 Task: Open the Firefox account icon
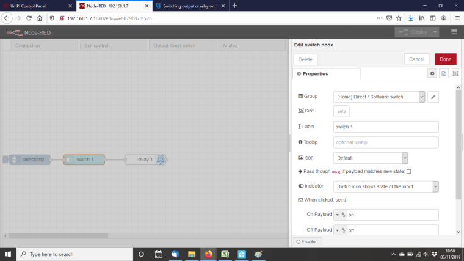coord(444,18)
